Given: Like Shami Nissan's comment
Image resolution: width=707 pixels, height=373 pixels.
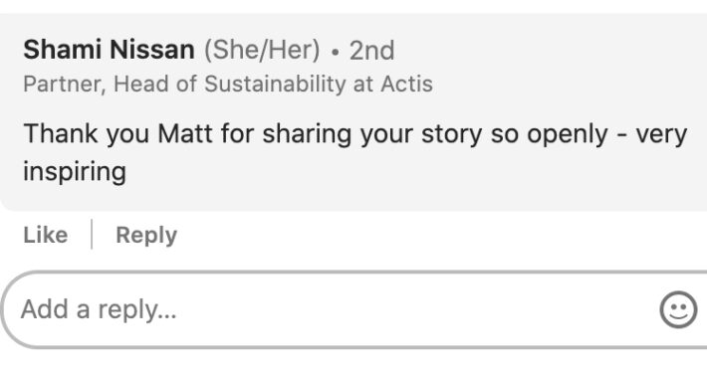Looking at the screenshot, I should tap(46, 235).
